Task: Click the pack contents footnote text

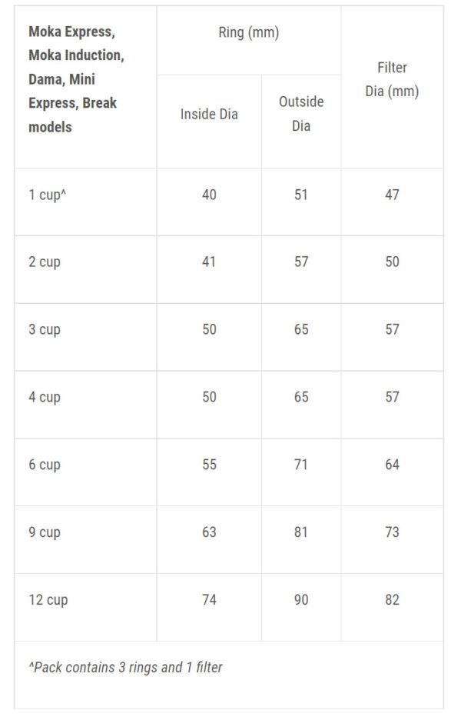Action: (125, 667)
